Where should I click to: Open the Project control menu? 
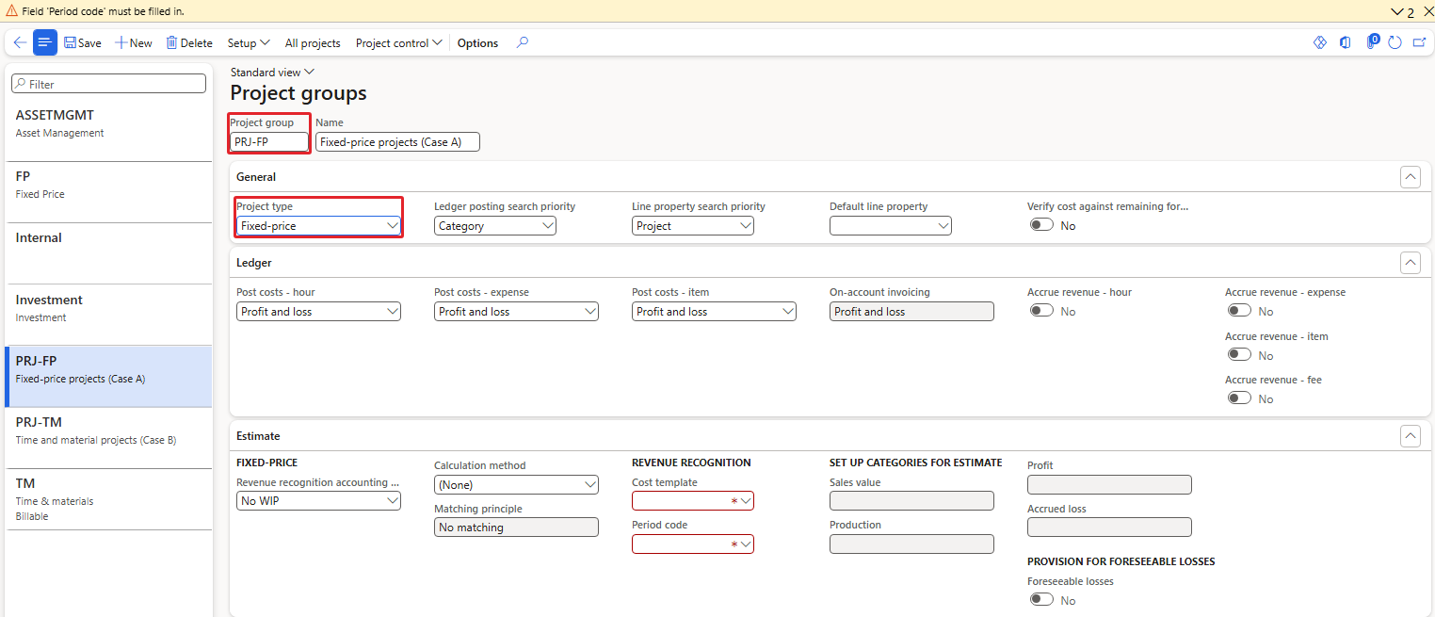[x=399, y=42]
